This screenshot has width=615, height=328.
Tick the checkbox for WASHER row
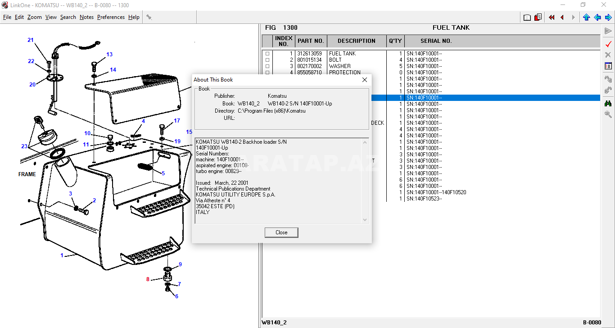tap(267, 66)
